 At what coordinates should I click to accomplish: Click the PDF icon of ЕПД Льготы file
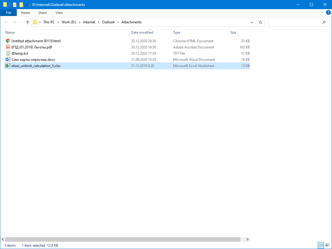pos(8,47)
